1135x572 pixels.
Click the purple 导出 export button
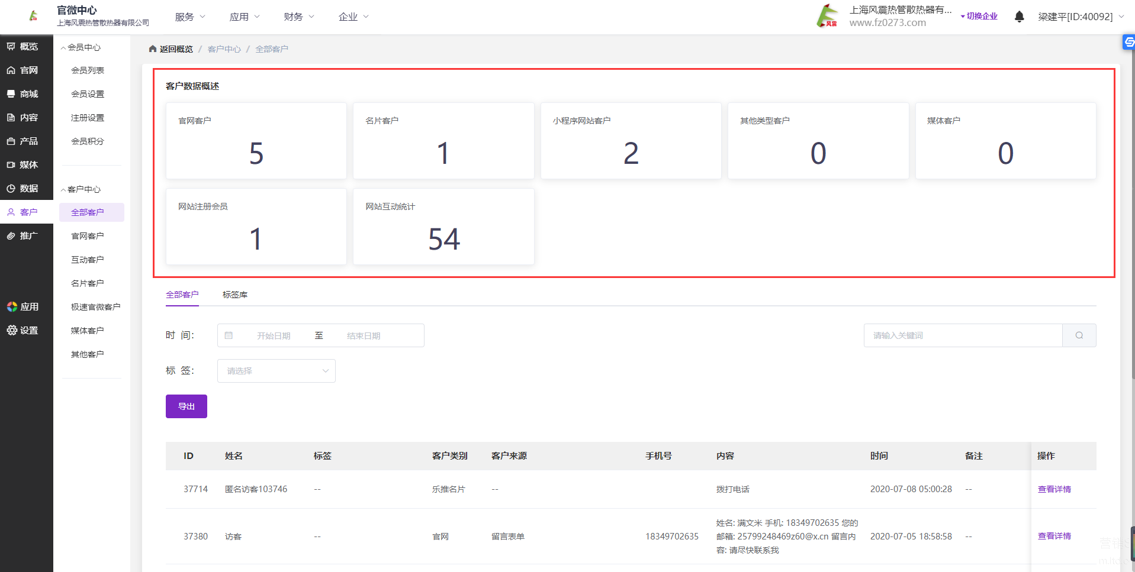click(x=187, y=406)
